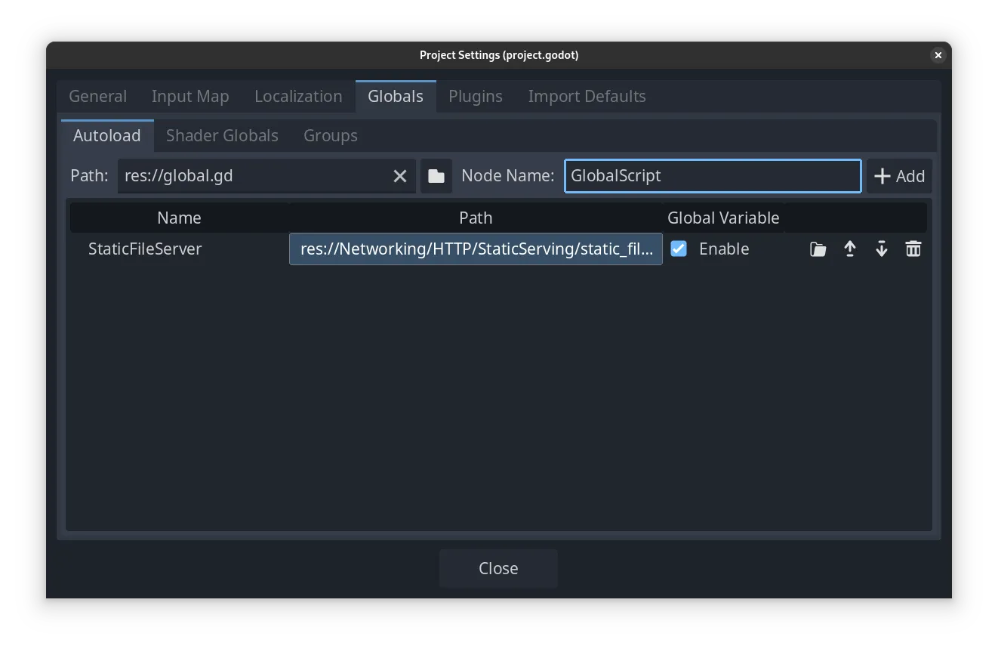Open the Import Defaults tab
The image size is (998, 649).
click(x=587, y=97)
